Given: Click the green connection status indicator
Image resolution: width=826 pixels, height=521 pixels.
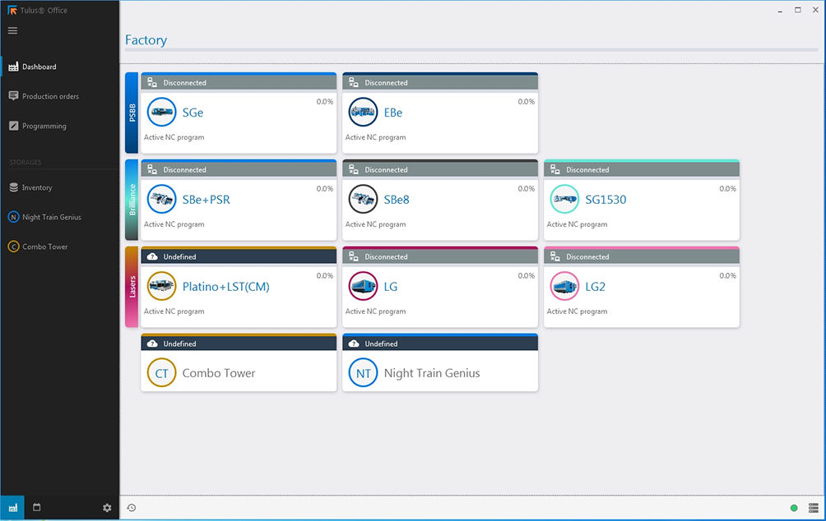Looking at the screenshot, I should click(794, 508).
